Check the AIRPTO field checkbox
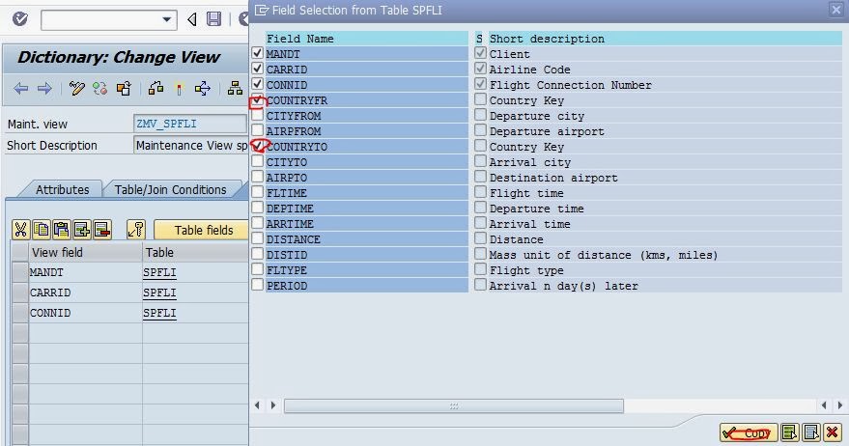This screenshot has width=849, height=446. tap(257, 177)
